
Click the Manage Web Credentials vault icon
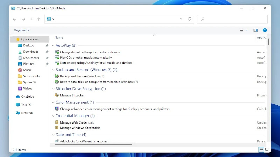(57, 122)
